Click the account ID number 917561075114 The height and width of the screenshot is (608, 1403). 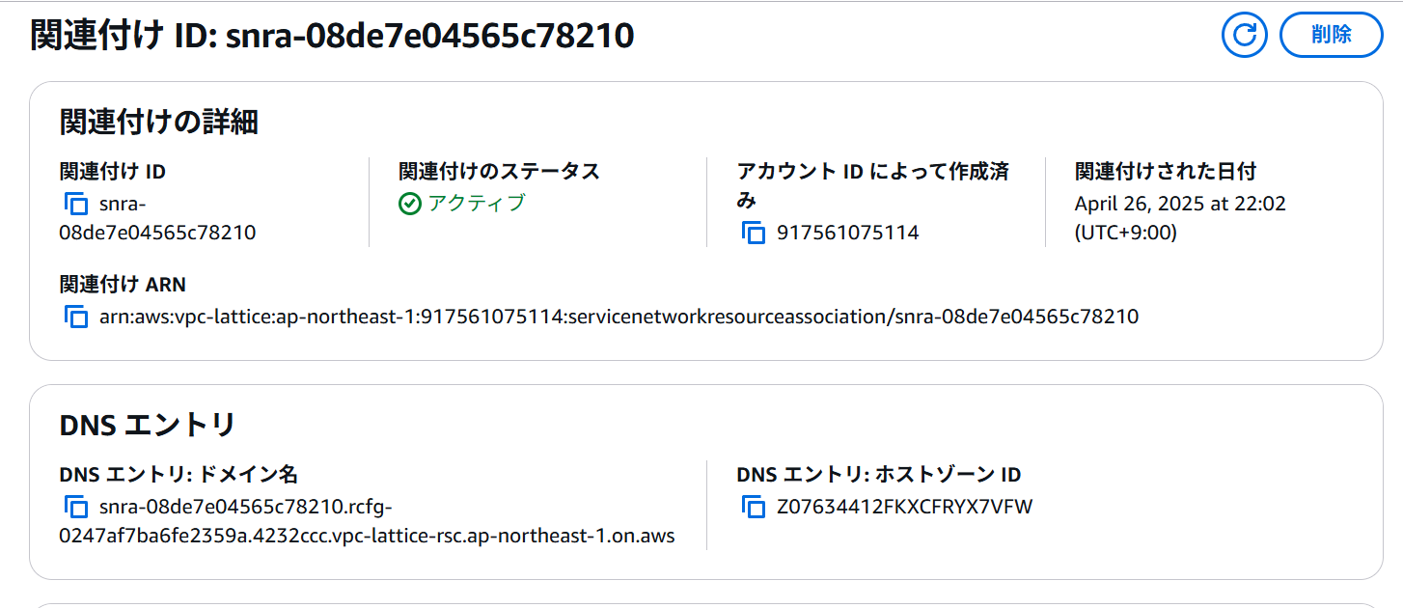click(848, 233)
